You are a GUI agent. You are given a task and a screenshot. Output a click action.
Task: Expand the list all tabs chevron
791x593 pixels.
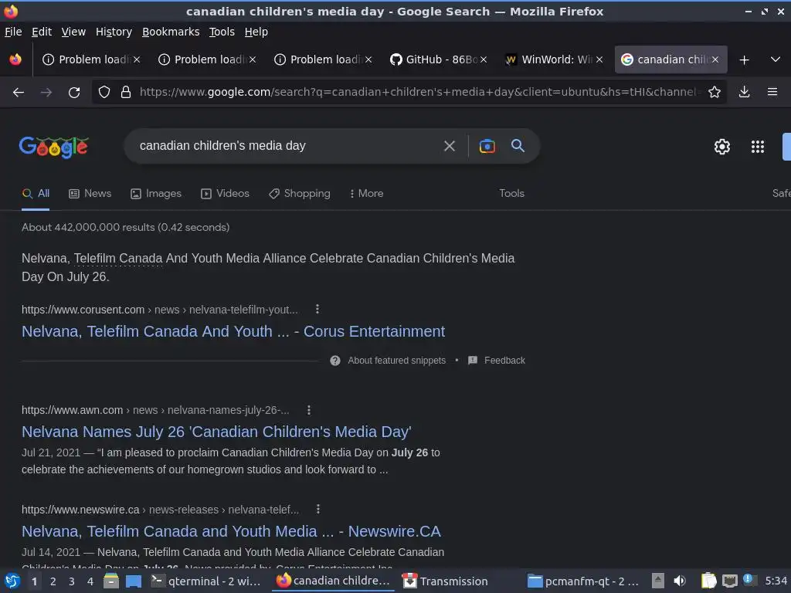776,59
